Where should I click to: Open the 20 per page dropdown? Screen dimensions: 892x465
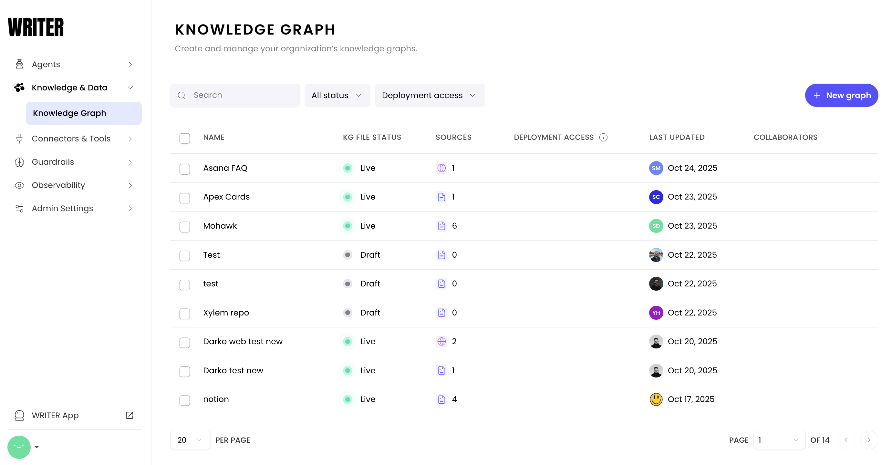[x=190, y=440]
